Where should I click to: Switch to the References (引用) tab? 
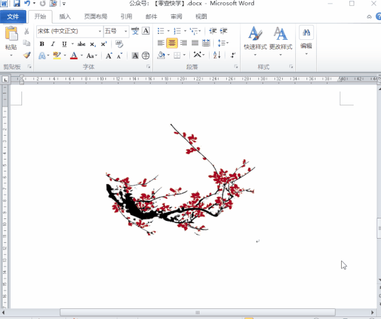126,17
